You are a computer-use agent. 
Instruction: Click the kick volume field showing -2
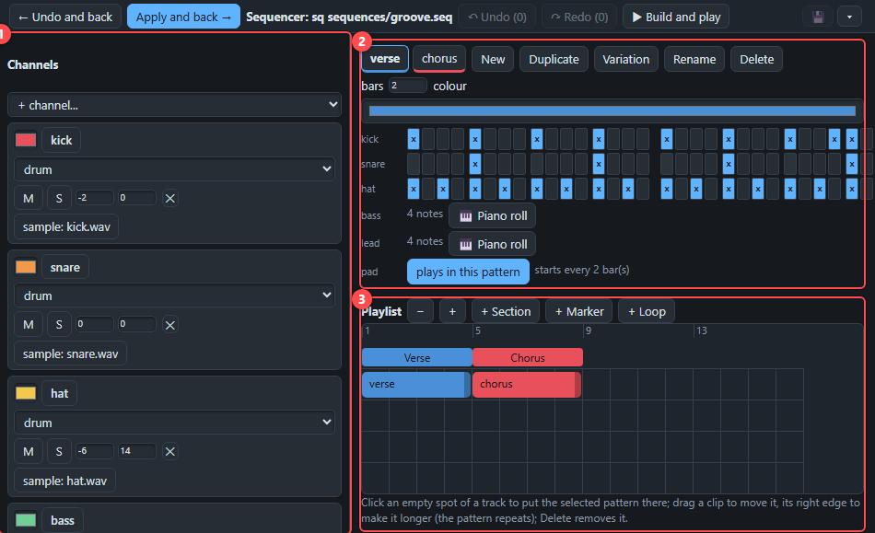point(95,198)
